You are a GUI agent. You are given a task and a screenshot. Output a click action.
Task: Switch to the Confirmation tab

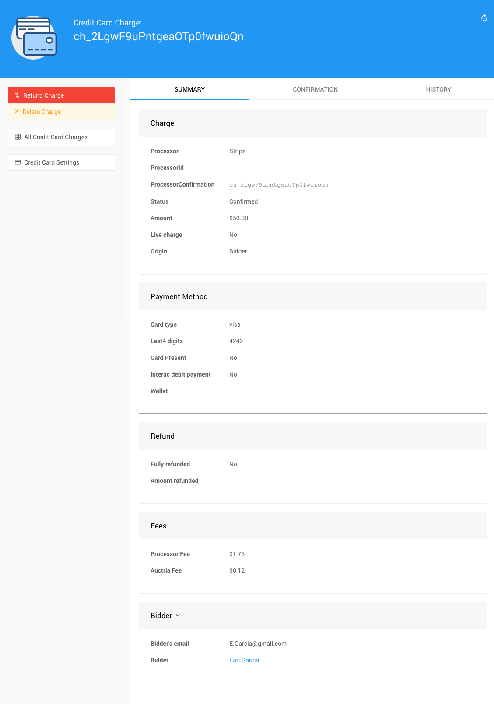(315, 89)
